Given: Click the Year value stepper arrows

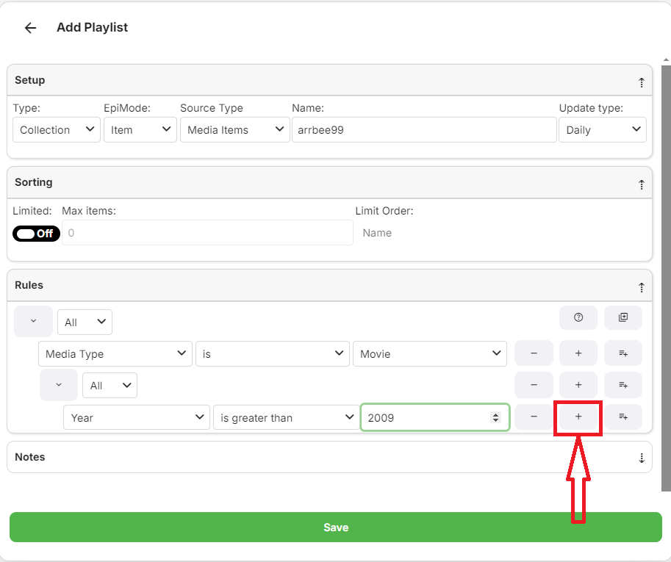Looking at the screenshot, I should click(496, 417).
